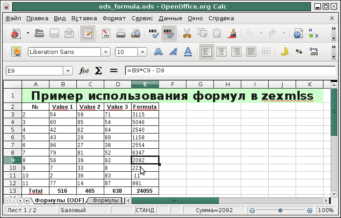This screenshot has width=341, height=218.
Task: Click the last sheet tab navigation arrow
Action: point(27,200)
